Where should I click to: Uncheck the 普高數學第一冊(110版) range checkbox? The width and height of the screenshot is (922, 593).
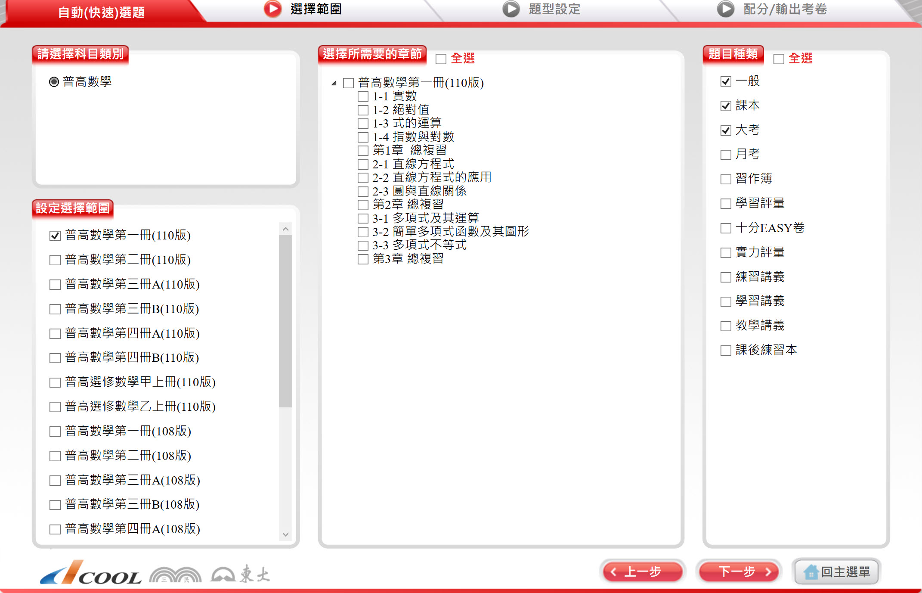point(55,236)
